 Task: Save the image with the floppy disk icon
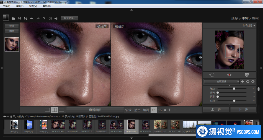point(19,19)
